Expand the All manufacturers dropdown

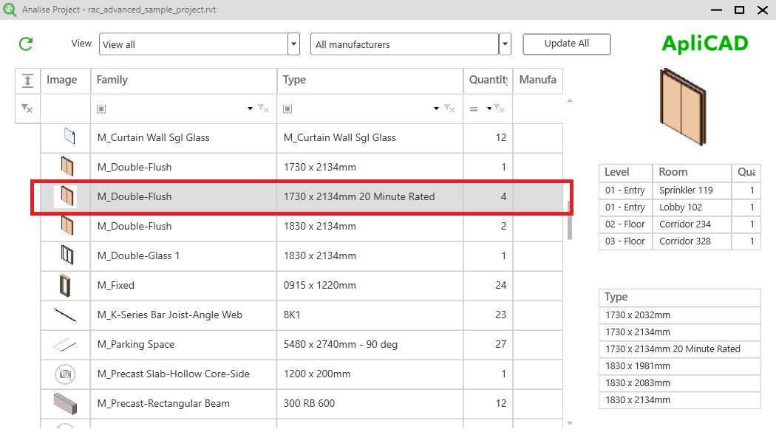505,44
